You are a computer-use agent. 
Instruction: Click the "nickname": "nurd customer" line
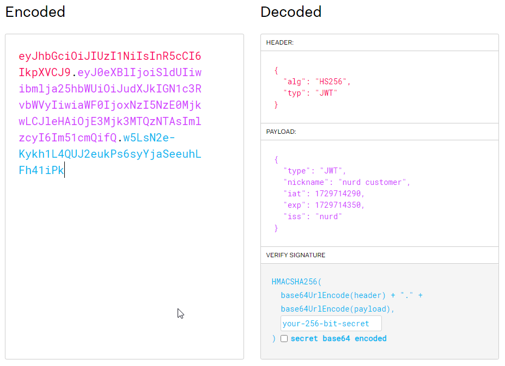tap(346, 182)
